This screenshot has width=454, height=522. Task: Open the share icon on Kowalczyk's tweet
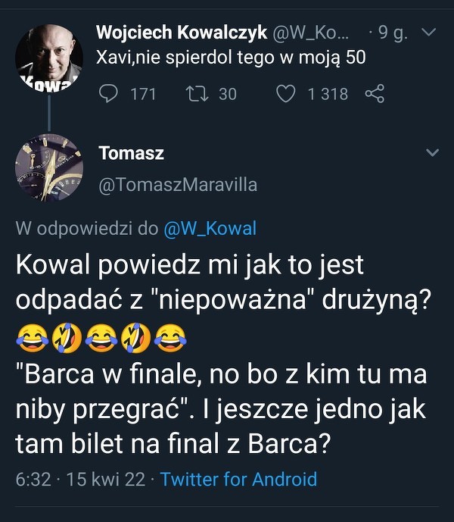[375, 93]
